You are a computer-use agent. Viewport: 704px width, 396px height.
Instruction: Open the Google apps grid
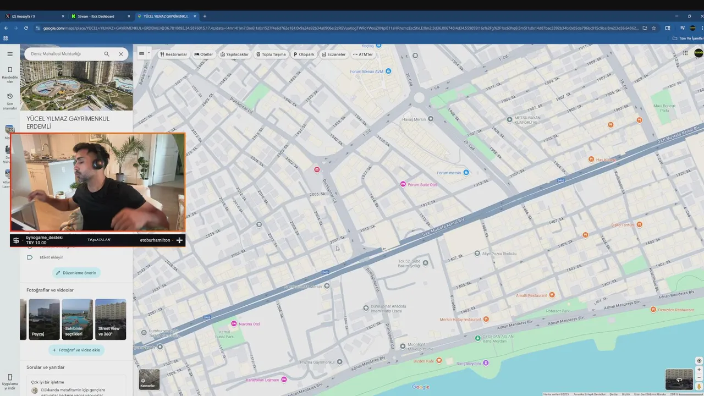pos(685,53)
